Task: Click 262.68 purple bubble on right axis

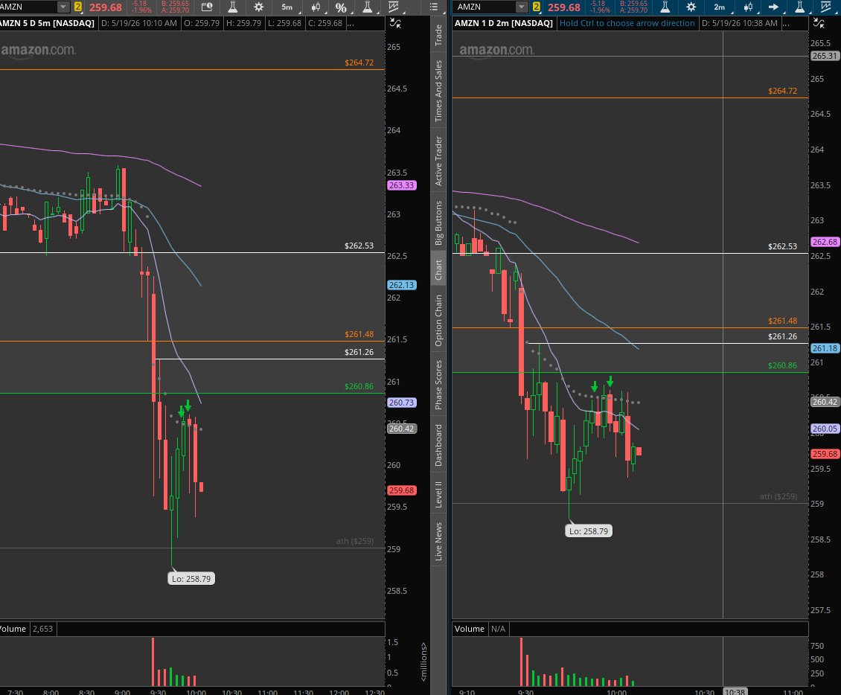Action: pos(825,242)
